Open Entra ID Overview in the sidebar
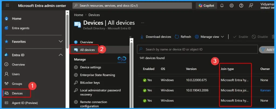 click(x=18, y=65)
